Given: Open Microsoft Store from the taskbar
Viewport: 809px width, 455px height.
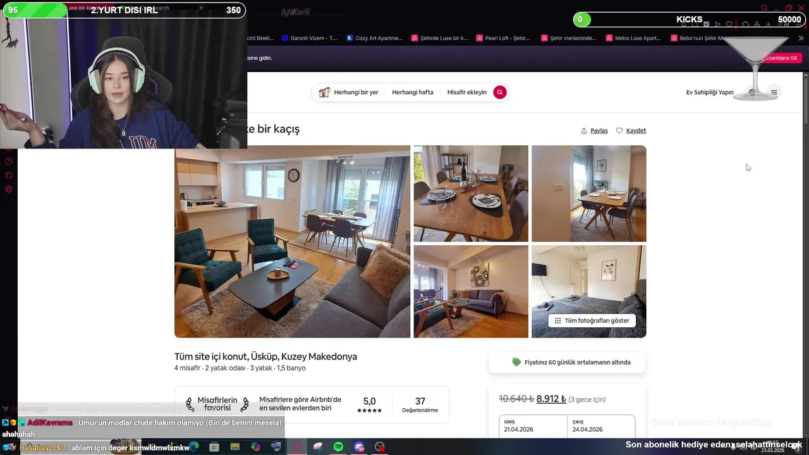Looking at the screenshot, I should (214, 447).
